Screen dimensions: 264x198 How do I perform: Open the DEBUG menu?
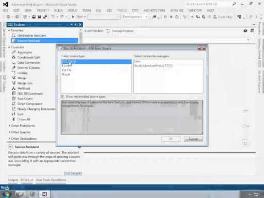point(73,10)
